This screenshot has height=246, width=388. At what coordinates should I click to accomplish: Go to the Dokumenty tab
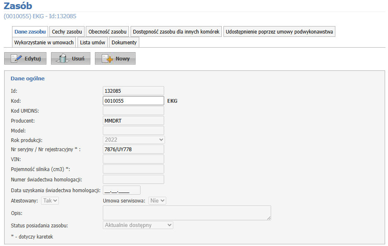[x=124, y=42]
